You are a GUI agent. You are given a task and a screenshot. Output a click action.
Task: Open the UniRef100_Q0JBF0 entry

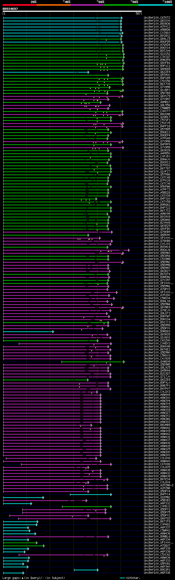click(x=157, y=90)
